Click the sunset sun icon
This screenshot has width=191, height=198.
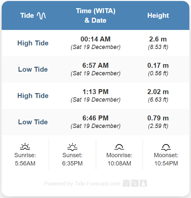click(x=72, y=147)
